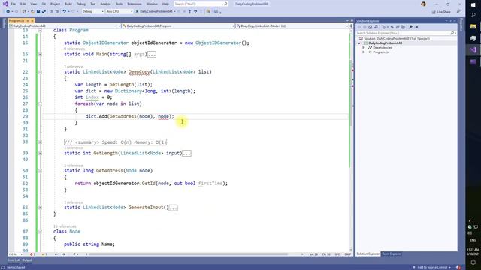The image size is (481, 270).
Task: Expand the collapsed summary comment
Action: pos(40,142)
